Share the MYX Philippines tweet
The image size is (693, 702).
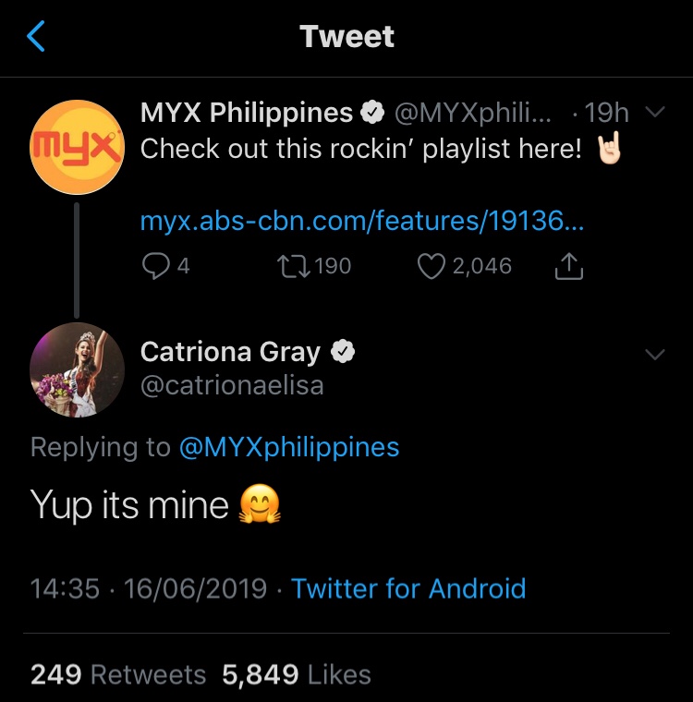(x=569, y=266)
